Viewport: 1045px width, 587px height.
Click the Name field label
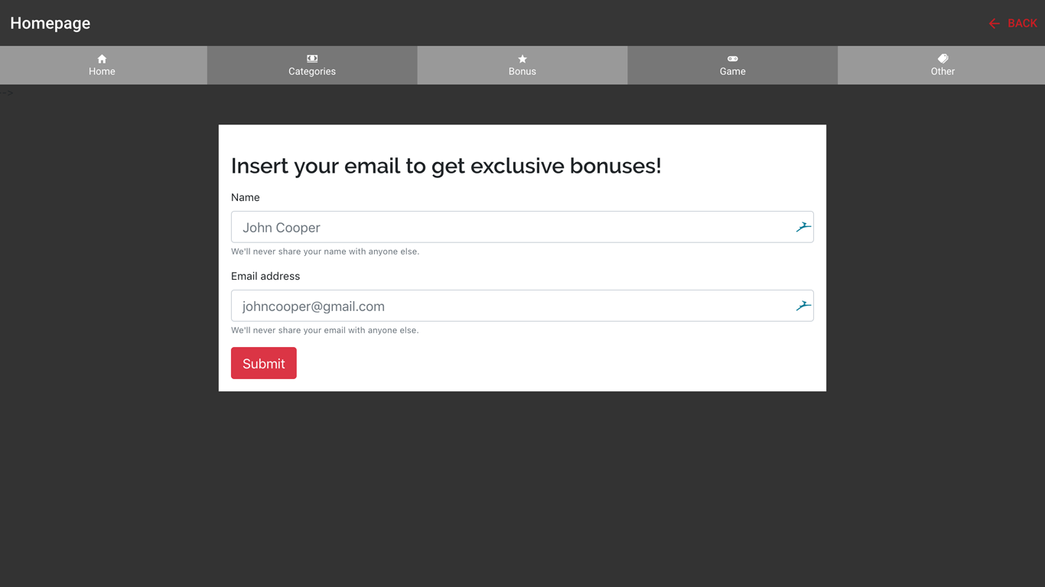coord(246,197)
